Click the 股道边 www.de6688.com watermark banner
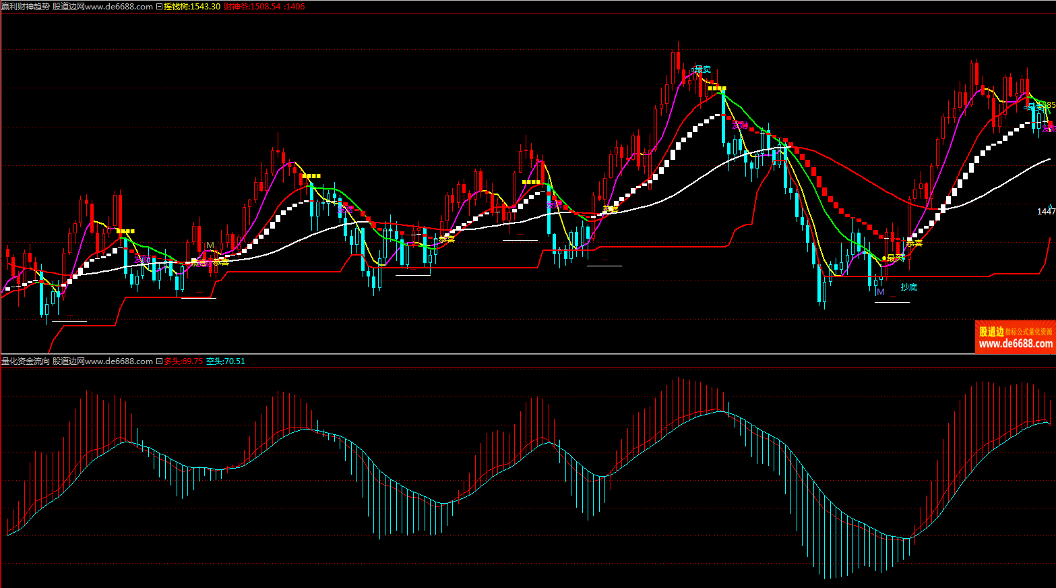 tap(1015, 337)
